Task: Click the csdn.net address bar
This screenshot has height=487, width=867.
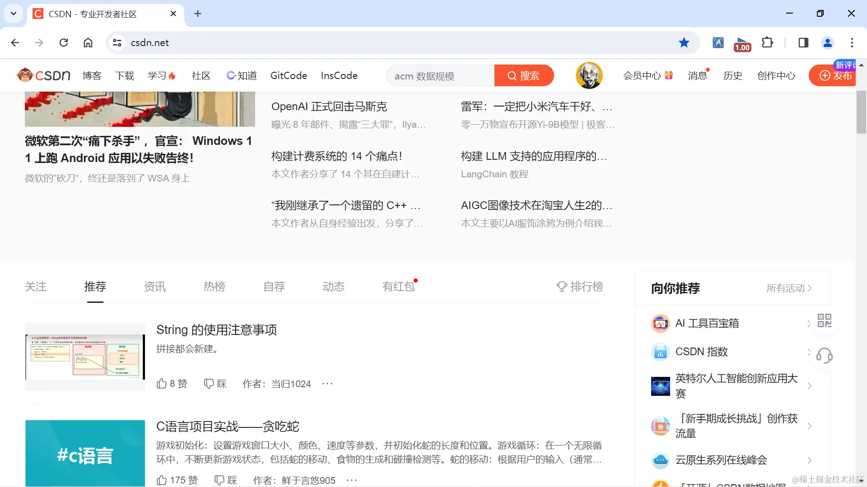Action: pos(402,42)
